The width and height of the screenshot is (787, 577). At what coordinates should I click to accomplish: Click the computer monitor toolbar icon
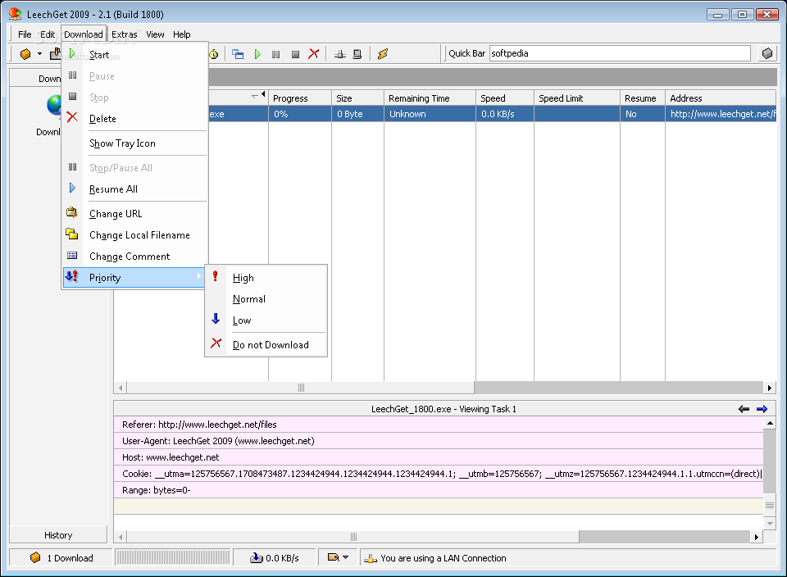pyautogui.click(x=357, y=54)
